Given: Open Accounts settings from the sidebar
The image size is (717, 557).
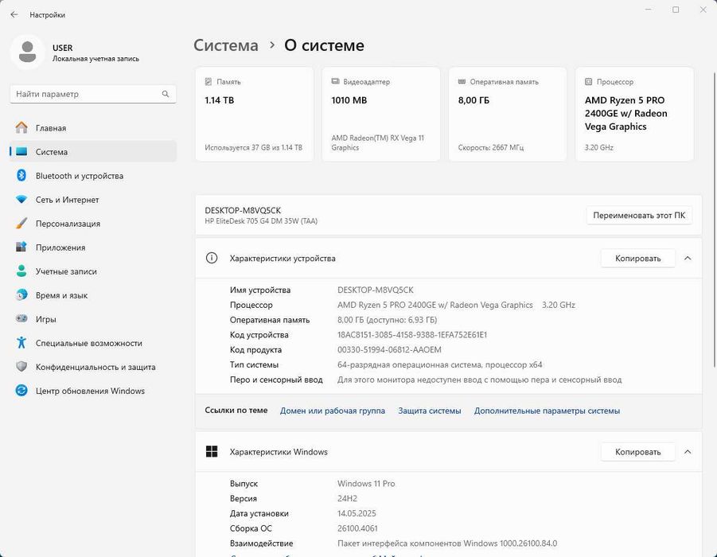Looking at the screenshot, I should (66, 271).
